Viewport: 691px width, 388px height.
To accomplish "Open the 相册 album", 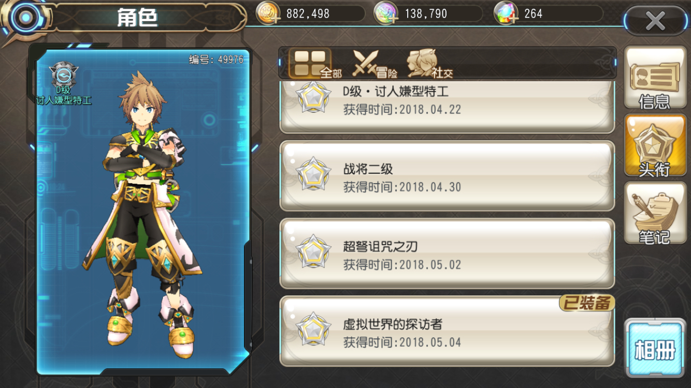I will click(x=655, y=348).
